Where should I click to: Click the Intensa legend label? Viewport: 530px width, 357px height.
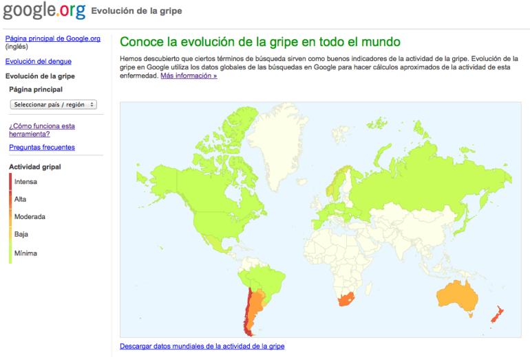25,182
